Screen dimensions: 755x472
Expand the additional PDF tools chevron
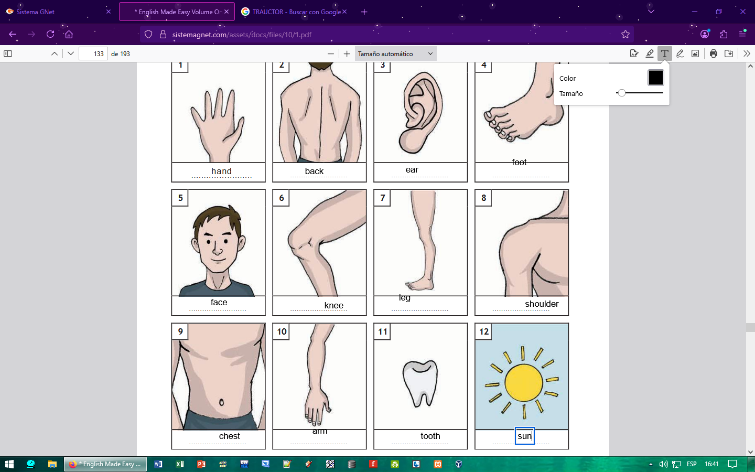(747, 53)
